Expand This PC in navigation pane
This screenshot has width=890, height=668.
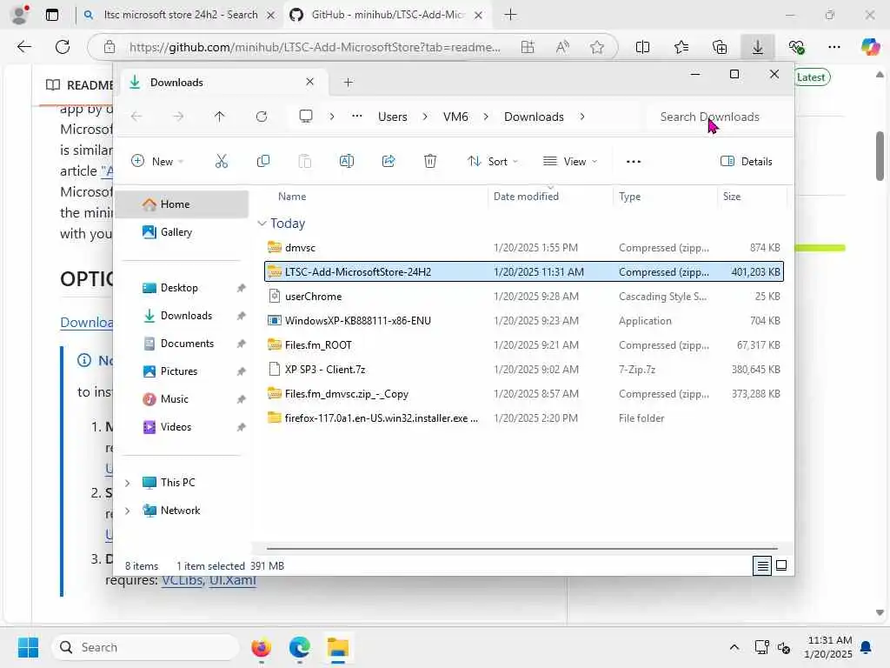tap(128, 483)
